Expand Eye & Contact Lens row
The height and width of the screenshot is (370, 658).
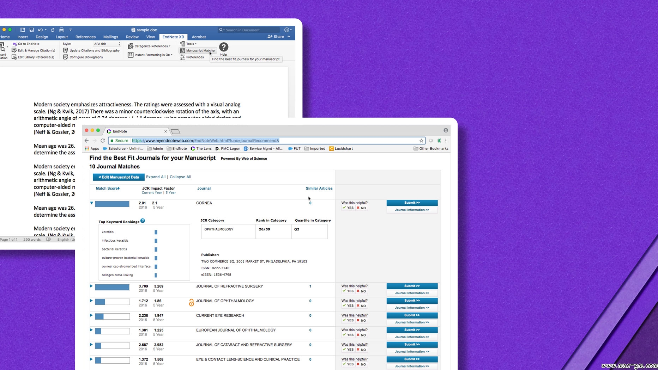pyautogui.click(x=91, y=359)
